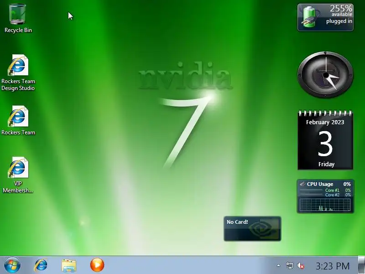Click the Show desktop button
Viewport: 365px width, 274px height.
pyautogui.click(x=361, y=265)
